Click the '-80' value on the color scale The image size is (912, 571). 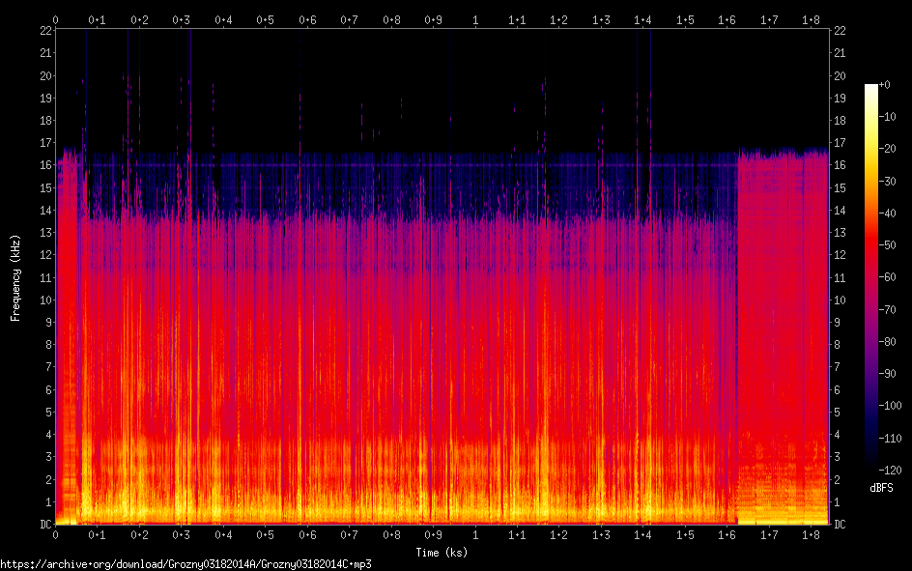888,342
